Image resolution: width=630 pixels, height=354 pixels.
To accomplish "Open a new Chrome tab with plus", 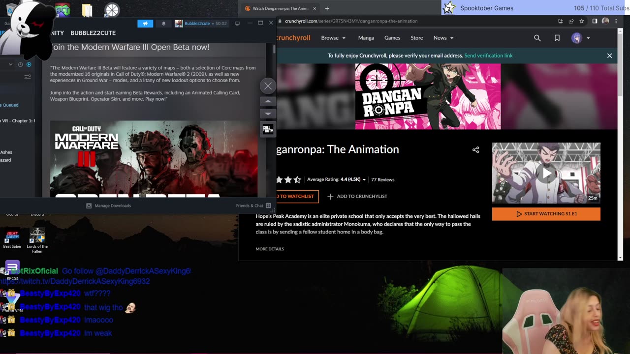I will tap(327, 8).
